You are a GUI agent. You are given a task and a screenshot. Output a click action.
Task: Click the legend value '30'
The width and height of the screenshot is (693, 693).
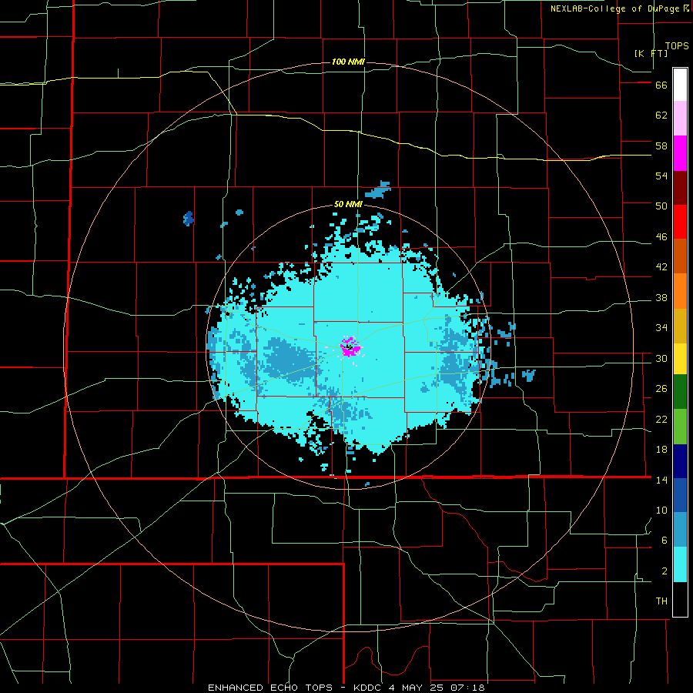click(x=661, y=358)
